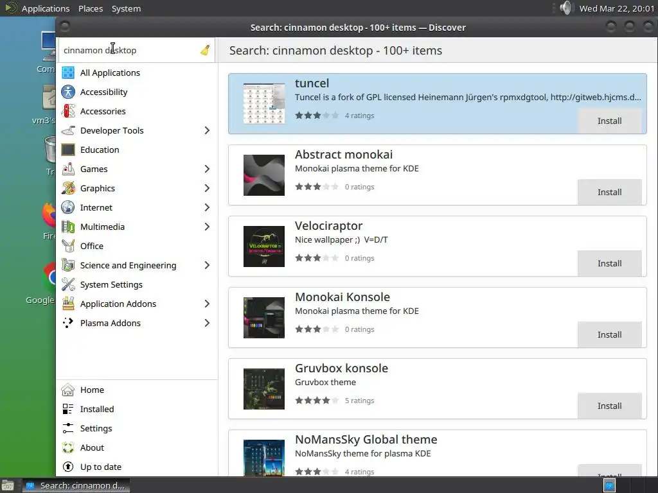Viewport: 658px width, 493px height.
Task: Expand the Multimedia category arrow
Action: point(207,227)
